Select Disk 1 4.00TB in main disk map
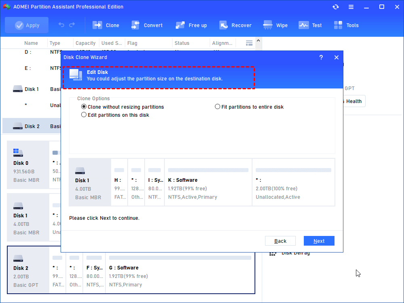The width and height of the screenshot is (404, 303). (x=28, y=217)
